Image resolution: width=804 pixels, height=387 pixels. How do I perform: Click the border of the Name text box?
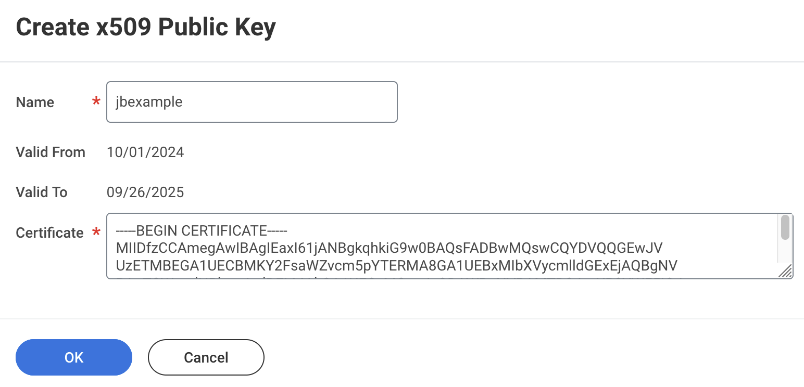point(252,82)
